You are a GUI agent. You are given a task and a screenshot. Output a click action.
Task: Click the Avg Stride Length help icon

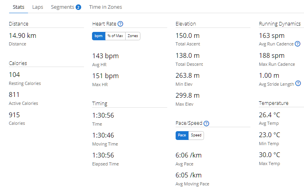tap(298, 83)
